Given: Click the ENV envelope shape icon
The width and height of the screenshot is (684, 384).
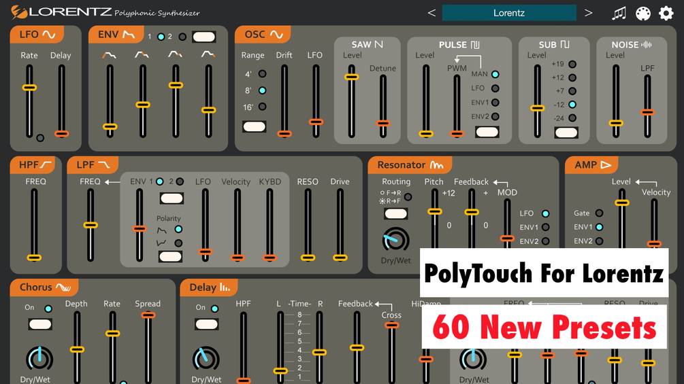Looking at the screenshot, I should coord(129,35).
